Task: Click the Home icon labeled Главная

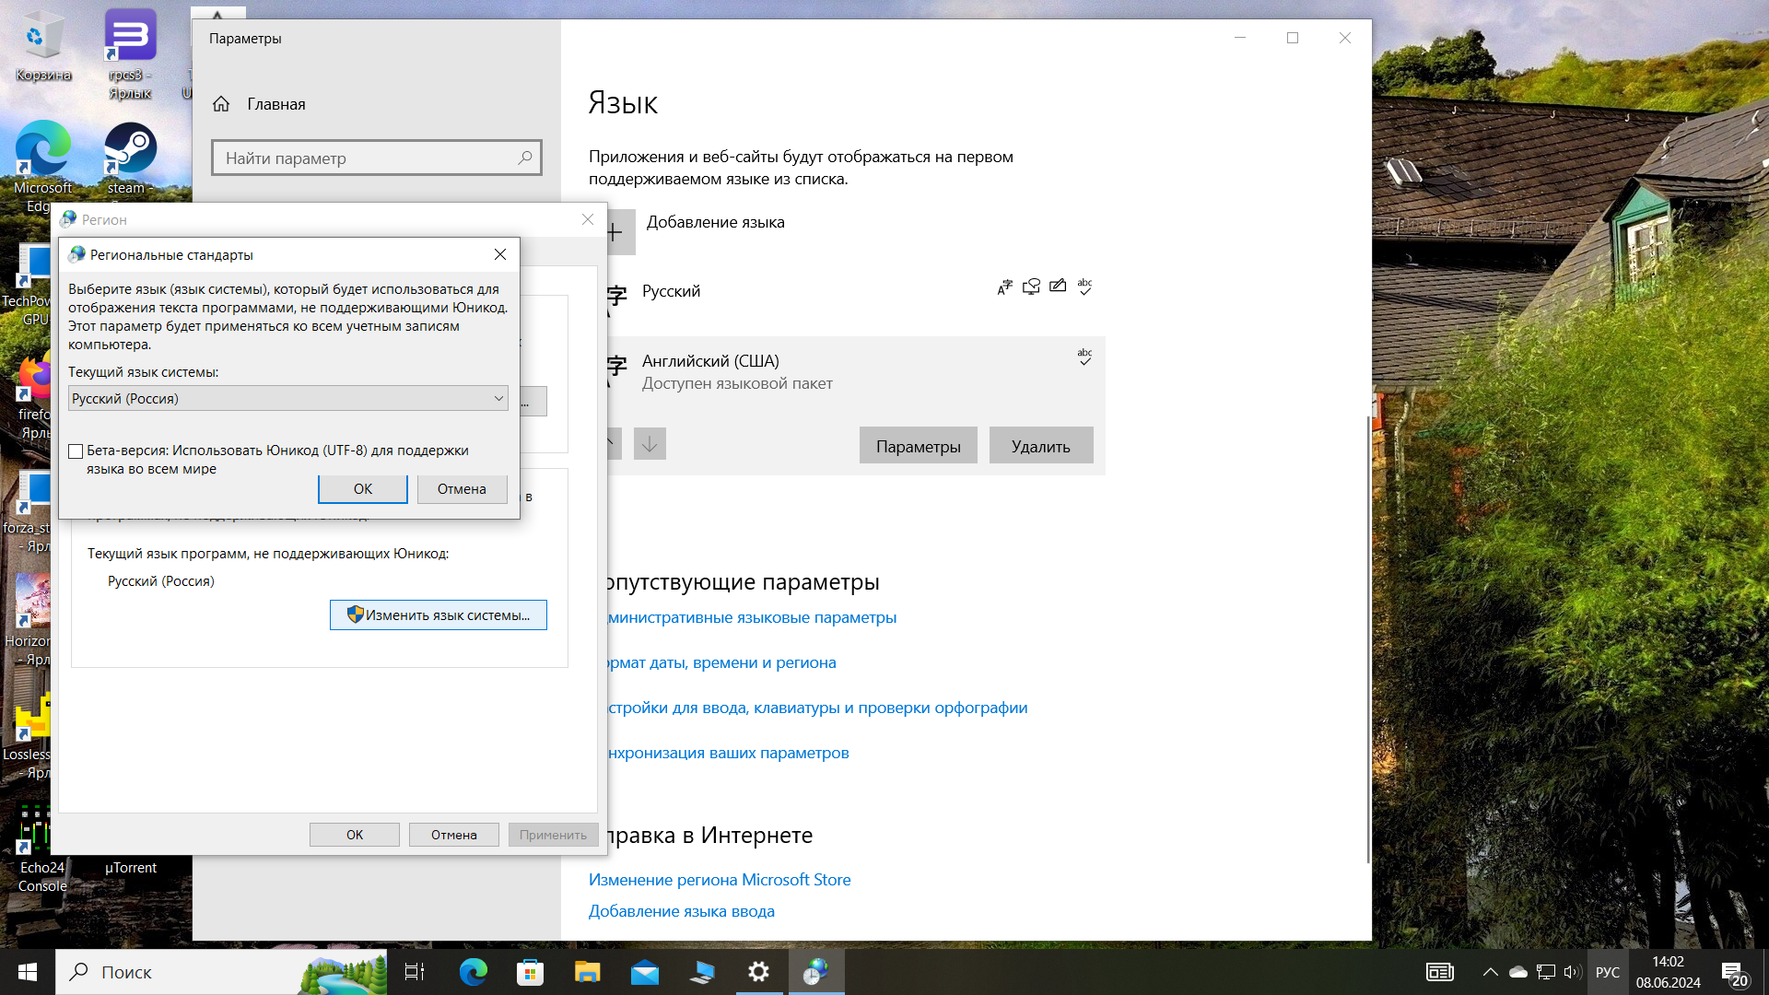Action: (x=221, y=104)
